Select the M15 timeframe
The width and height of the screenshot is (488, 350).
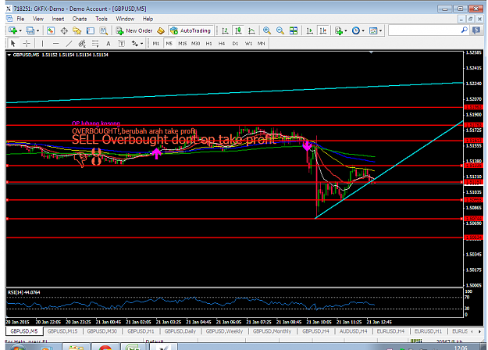pos(183,44)
